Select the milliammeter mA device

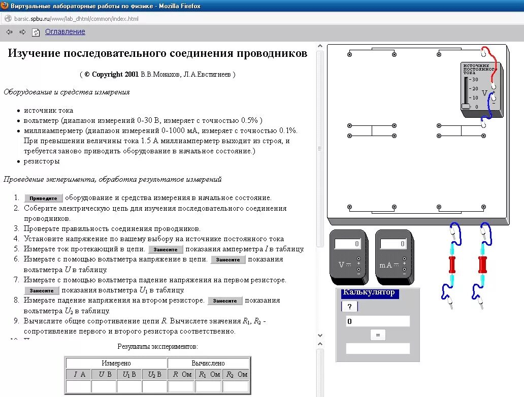pyautogui.click(x=395, y=257)
